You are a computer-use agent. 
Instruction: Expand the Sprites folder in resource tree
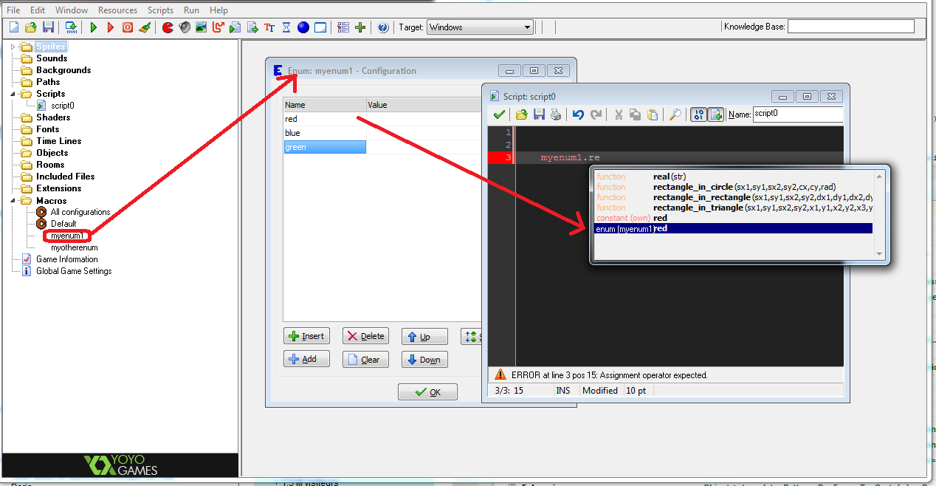(13, 47)
